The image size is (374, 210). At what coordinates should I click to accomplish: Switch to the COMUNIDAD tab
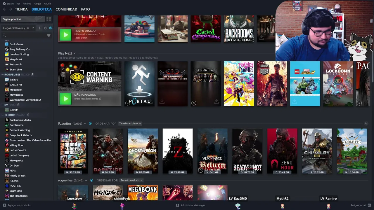coord(66,9)
